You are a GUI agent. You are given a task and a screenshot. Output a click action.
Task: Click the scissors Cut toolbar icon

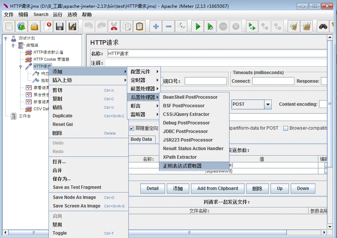114,26
